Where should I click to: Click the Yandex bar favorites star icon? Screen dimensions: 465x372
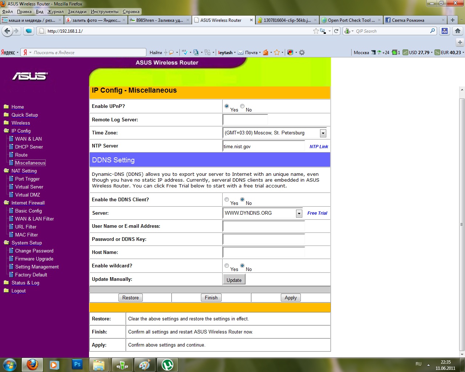click(277, 52)
